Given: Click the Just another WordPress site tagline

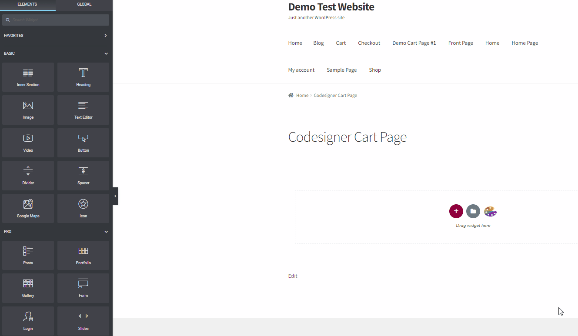Looking at the screenshot, I should pyautogui.click(x=316, y=18).
